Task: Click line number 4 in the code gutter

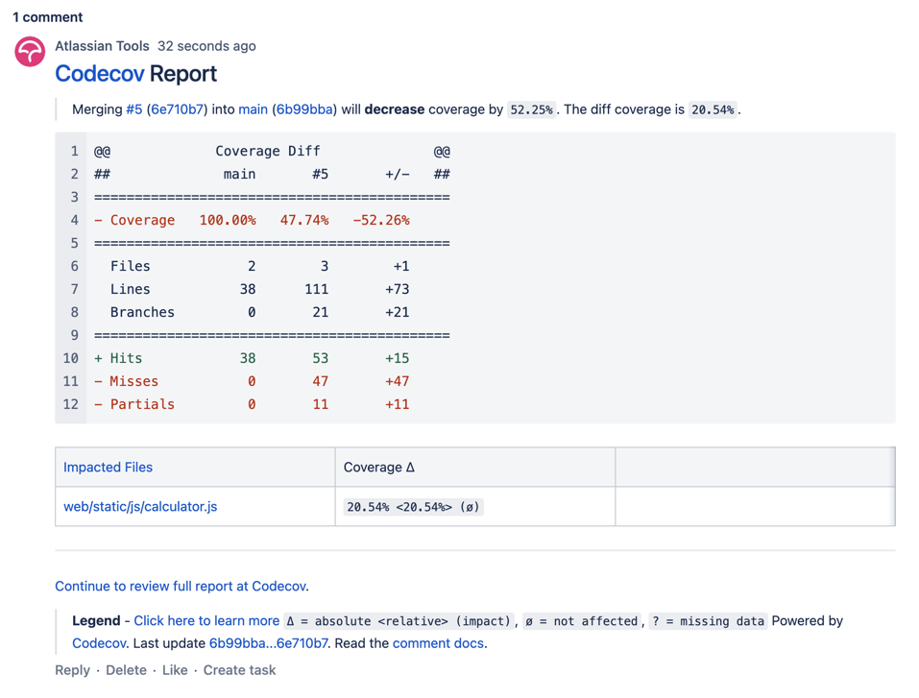Action: (75, 221)
